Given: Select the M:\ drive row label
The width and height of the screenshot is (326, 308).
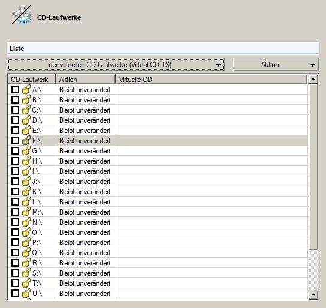Looking at the screenshot, I should pos(37,212).
